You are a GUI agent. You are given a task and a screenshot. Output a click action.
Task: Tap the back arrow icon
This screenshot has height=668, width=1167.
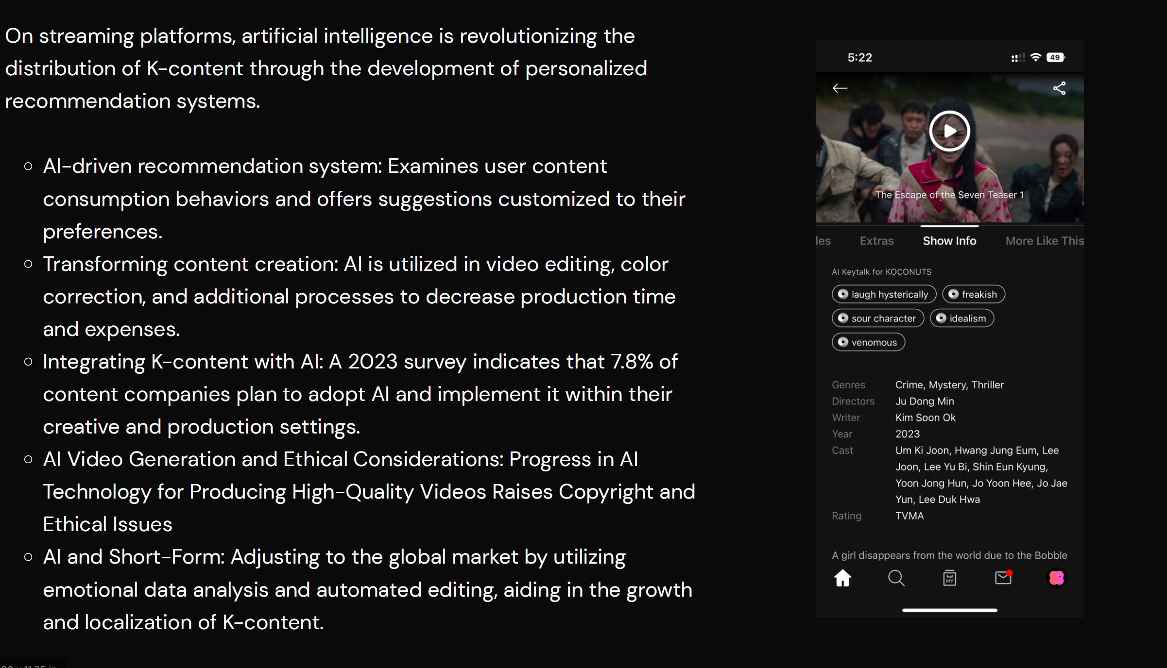point(840,88)
